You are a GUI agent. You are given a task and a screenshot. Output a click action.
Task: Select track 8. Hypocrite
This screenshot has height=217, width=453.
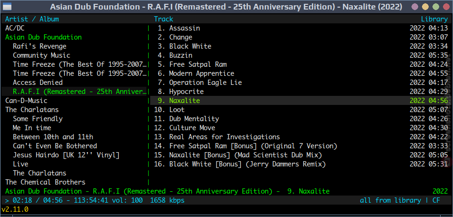pos(301,92)
